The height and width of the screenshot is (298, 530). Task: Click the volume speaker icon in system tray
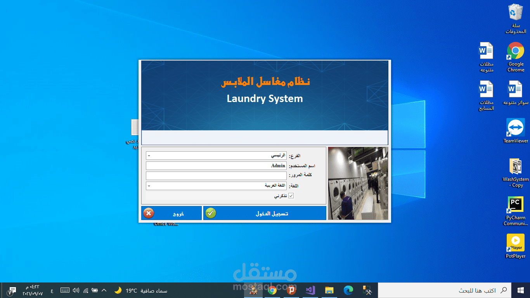click(76, 290)
